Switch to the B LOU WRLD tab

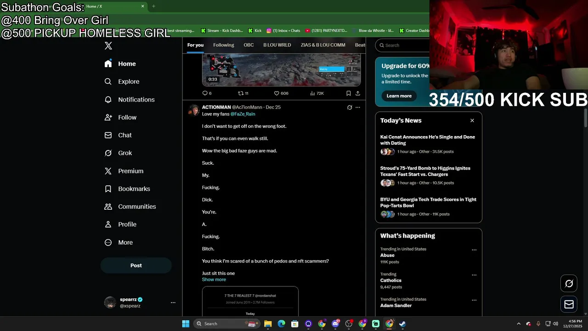coord(277,45)
